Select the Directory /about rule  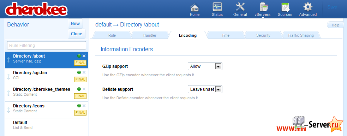click(47, 60)
